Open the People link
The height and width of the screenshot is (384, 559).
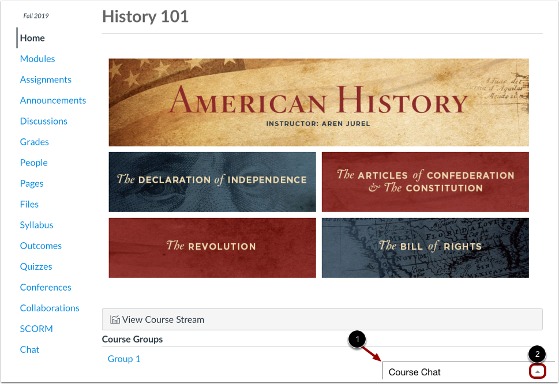click(x=33, y=163)
